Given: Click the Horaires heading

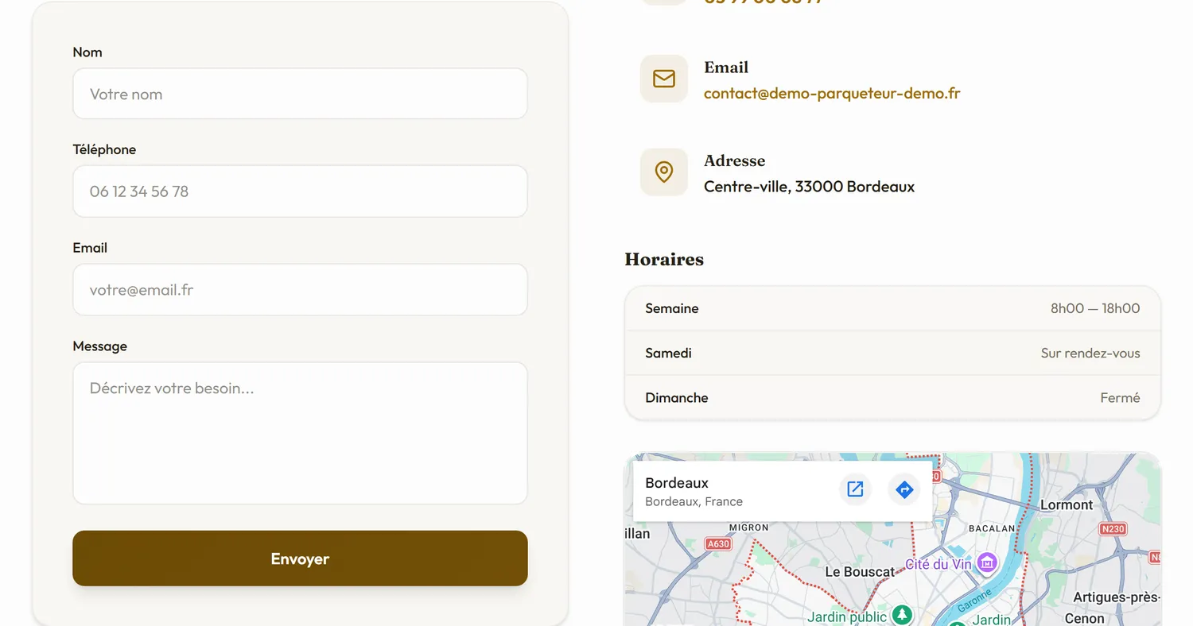Looking at the screenshot, I should [x=664, y=260].
